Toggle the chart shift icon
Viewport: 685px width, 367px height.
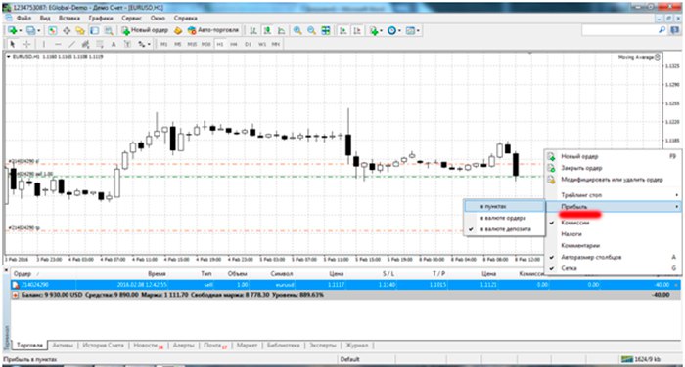[357, 30]
